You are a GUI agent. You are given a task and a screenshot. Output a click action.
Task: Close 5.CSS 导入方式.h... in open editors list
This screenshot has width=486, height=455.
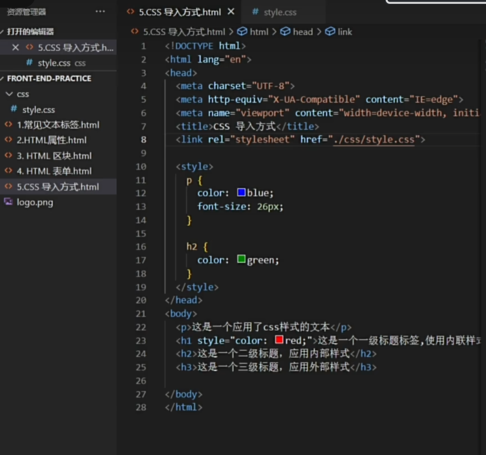tap(15, 47)
